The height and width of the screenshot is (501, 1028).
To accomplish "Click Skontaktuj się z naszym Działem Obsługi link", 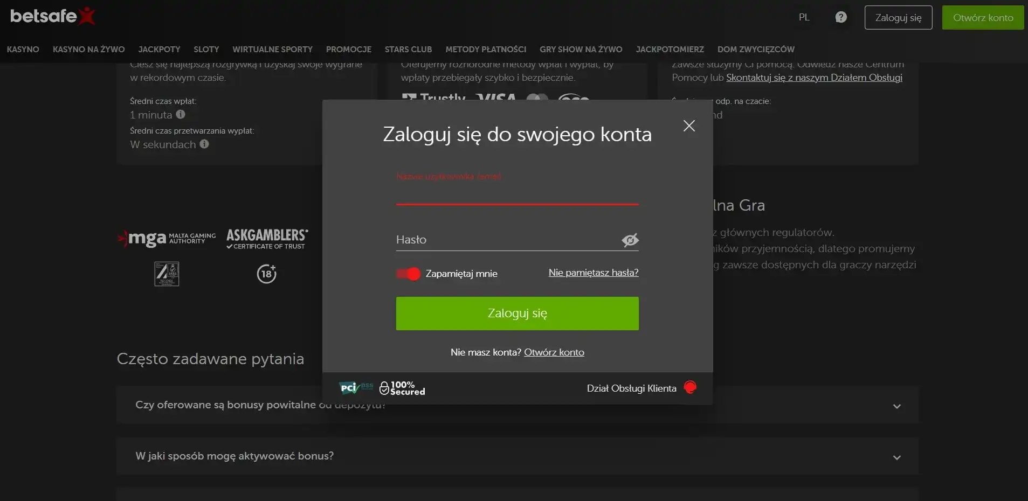I will 814,77.
